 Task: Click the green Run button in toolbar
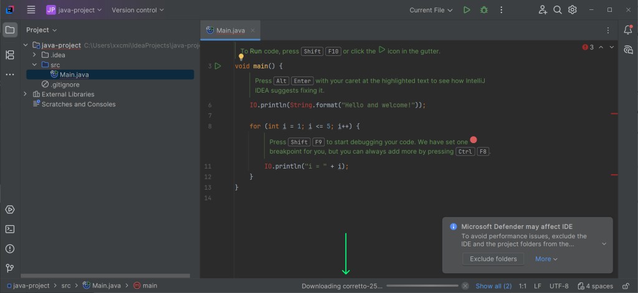pos(467,10)
